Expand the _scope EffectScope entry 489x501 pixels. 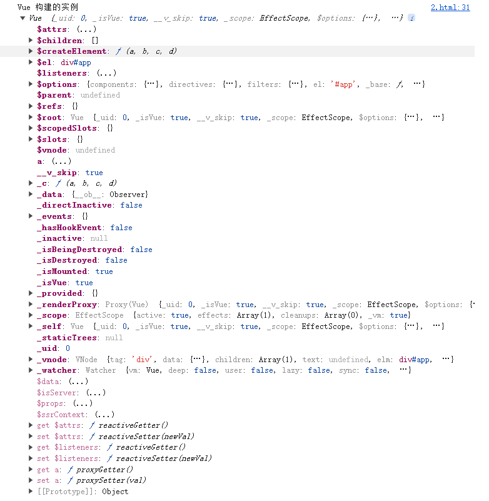31,315
